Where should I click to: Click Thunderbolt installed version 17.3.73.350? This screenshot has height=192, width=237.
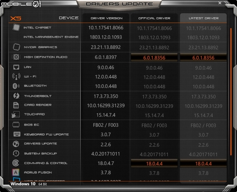[x=106, y=96]
